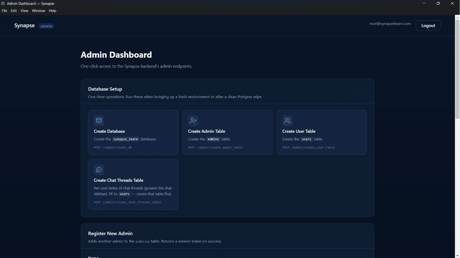Select the Create Chat Threads Table title
Screen dimensions: 460x258
coord(119,180)
